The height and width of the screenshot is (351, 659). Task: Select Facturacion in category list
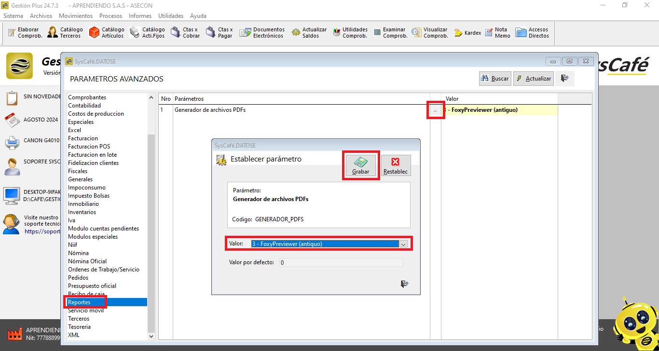pos(83,138)
